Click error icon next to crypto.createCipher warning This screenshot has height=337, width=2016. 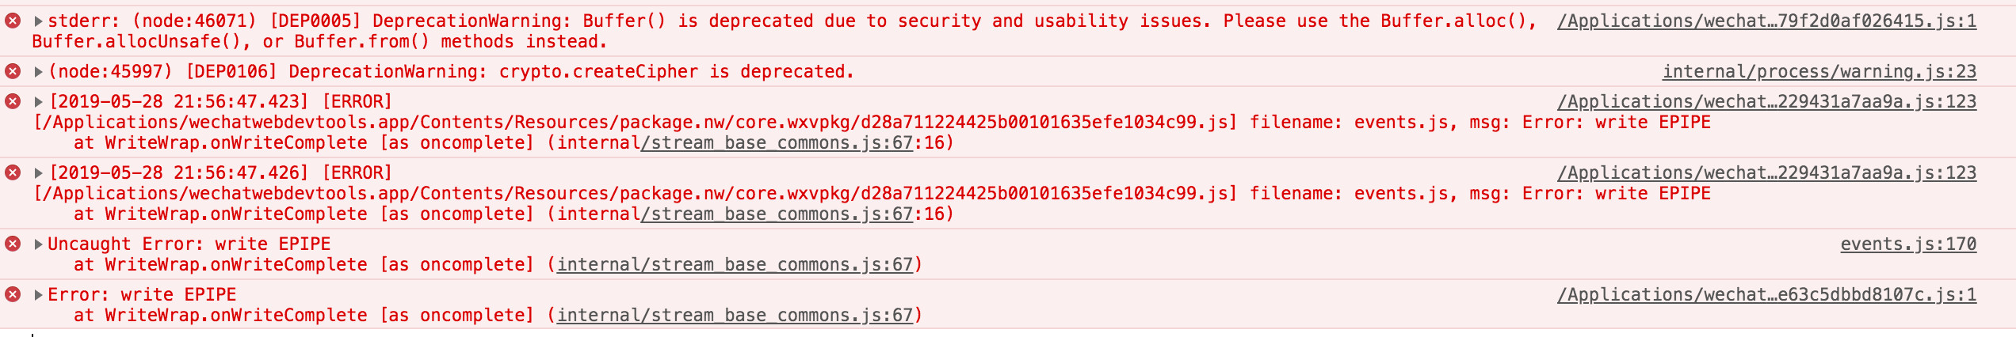click(13, 71)
